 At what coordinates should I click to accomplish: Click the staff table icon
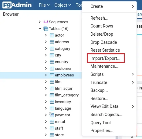(x=52, y=128)
